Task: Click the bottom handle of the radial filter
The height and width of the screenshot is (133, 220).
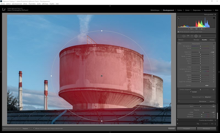Action: (102, 121)
